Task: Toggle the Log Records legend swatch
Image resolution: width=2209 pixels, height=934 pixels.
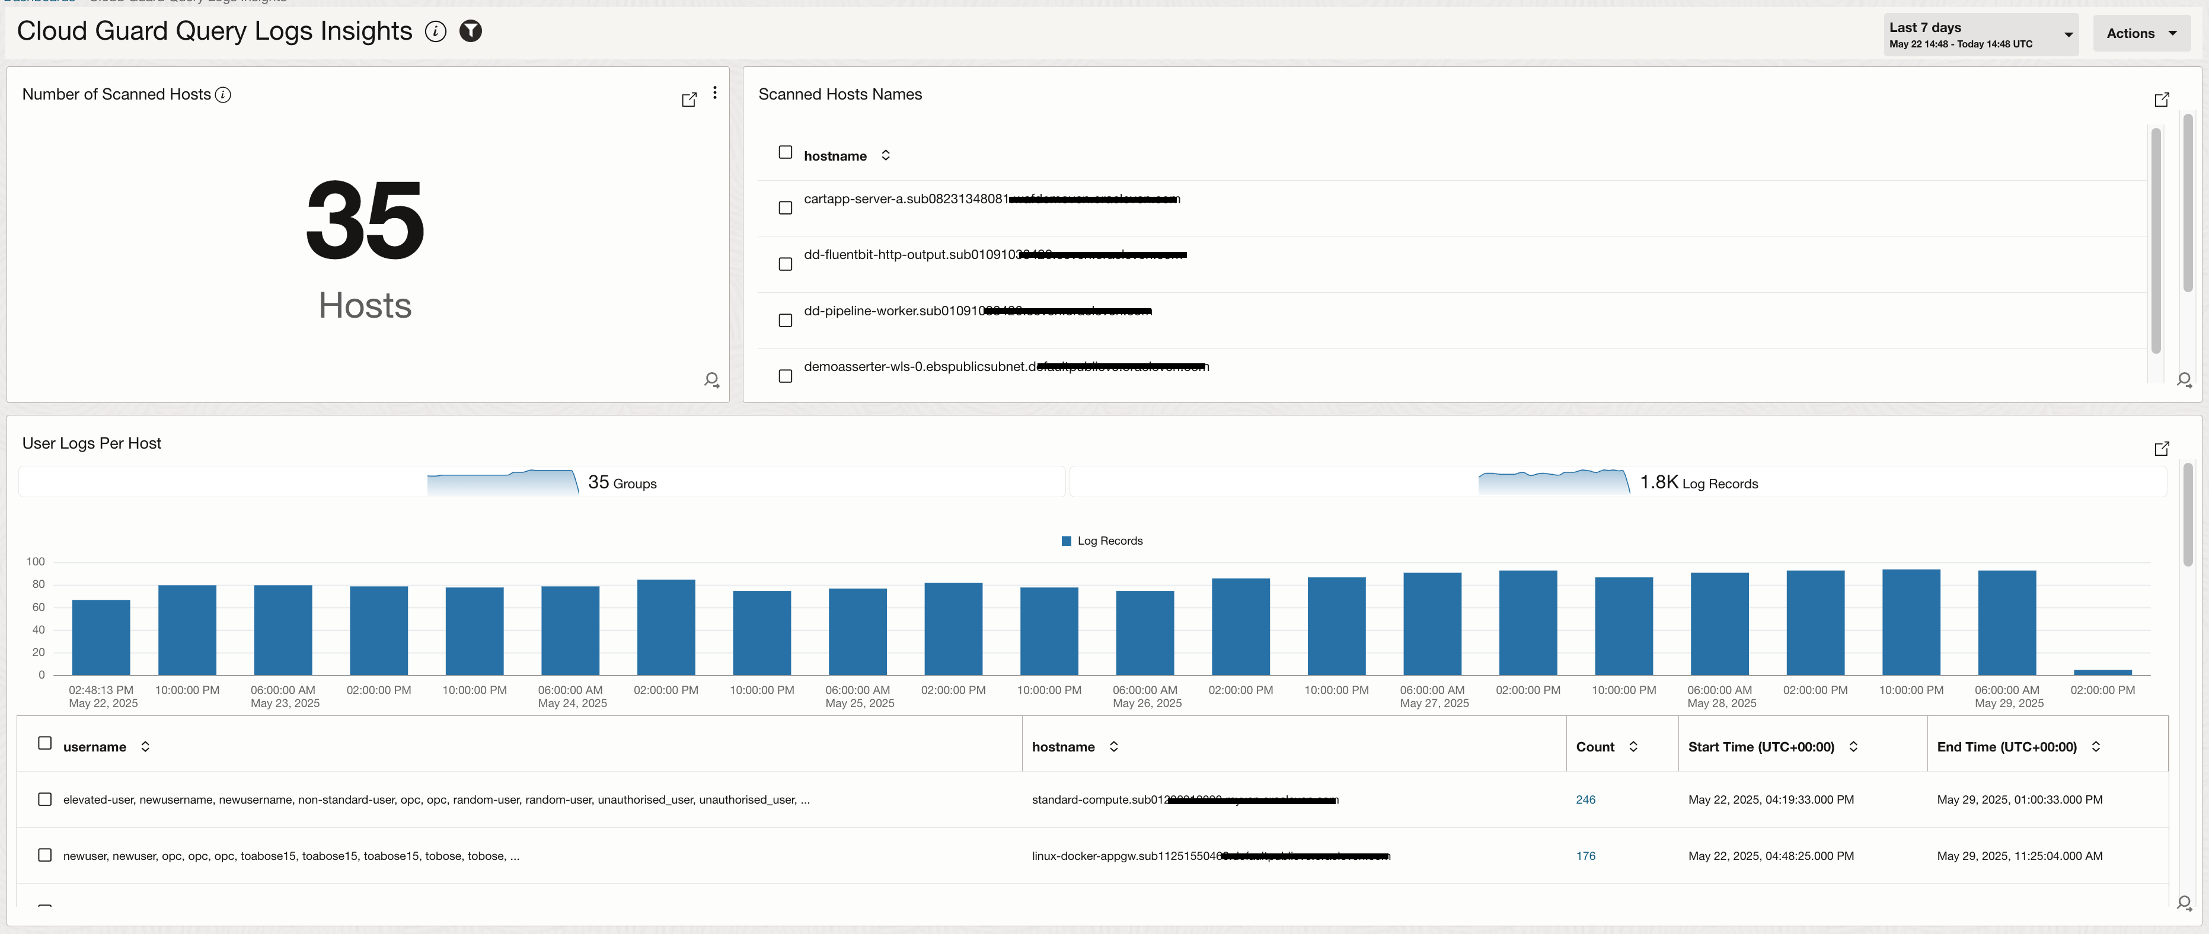Action: tap(1066, 542)
